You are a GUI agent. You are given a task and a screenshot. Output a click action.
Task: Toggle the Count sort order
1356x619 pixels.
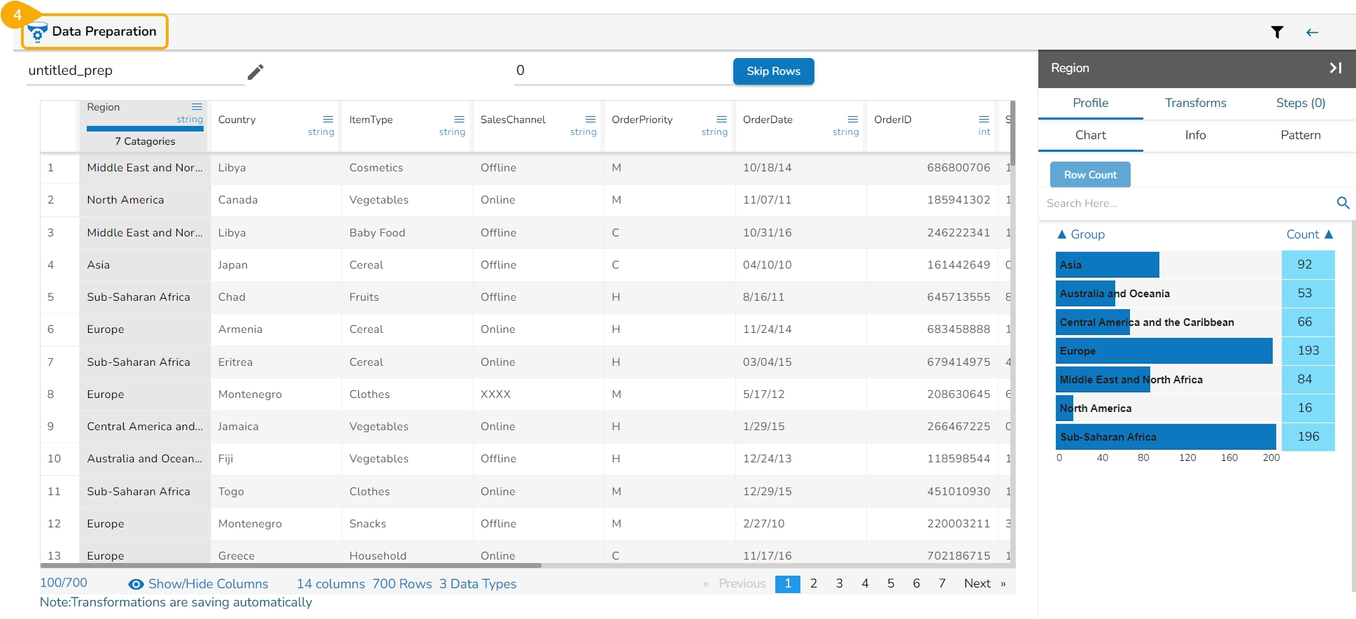tap(1328, 234)
